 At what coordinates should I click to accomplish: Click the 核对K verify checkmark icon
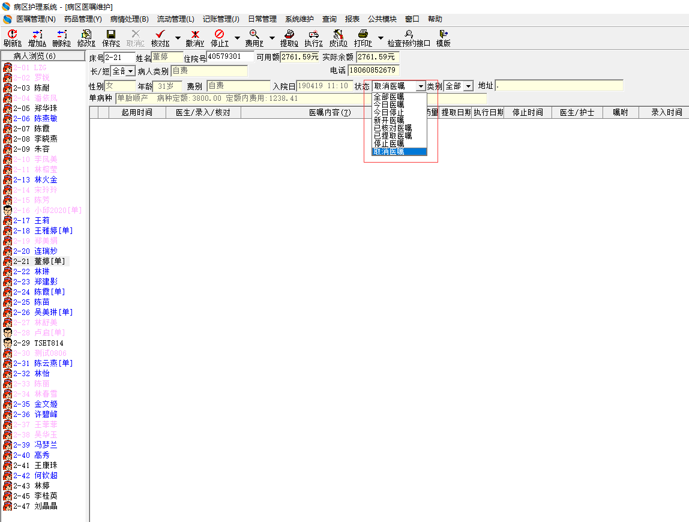[160, 34]
